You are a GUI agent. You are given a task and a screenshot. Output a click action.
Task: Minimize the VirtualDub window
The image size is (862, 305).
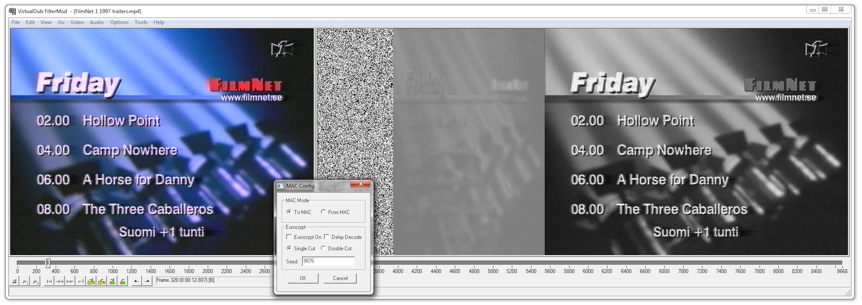point(813,9)
